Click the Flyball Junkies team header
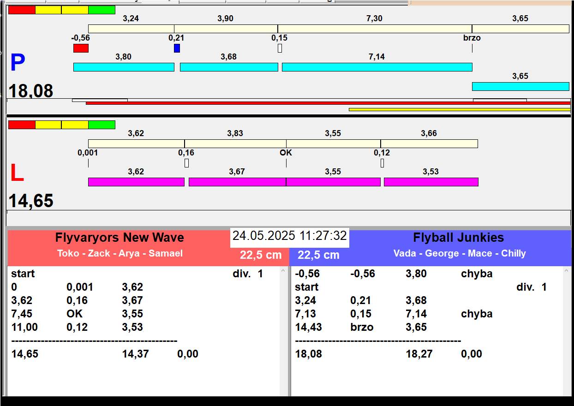574x406 pixels. pyautogui.click(x=458, y=238)
